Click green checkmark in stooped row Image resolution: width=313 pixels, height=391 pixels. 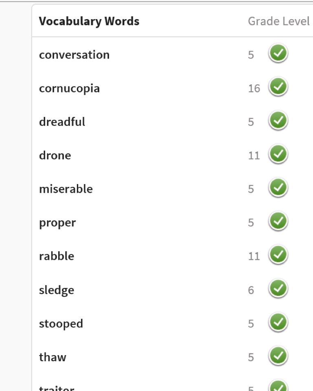click(278, 322)
